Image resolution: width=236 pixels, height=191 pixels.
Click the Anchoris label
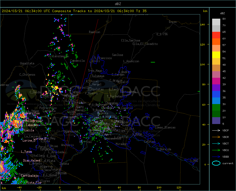pos(67,145)
